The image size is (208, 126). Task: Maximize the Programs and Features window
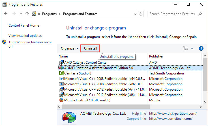coord(188,4)
